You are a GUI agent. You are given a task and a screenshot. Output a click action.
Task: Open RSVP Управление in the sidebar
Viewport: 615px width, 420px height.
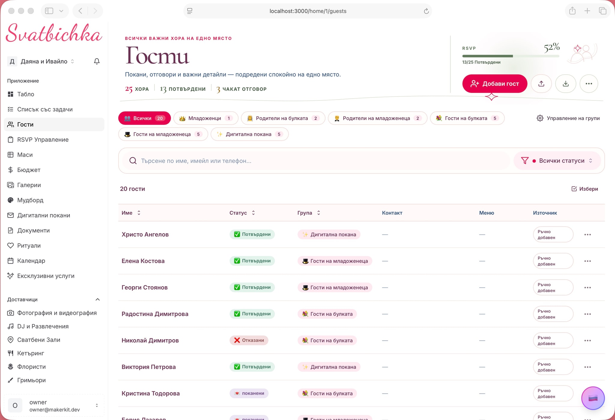(54, 139)
